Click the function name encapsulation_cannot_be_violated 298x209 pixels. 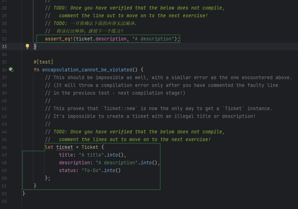pyautogui.click(x=87, y=70)
